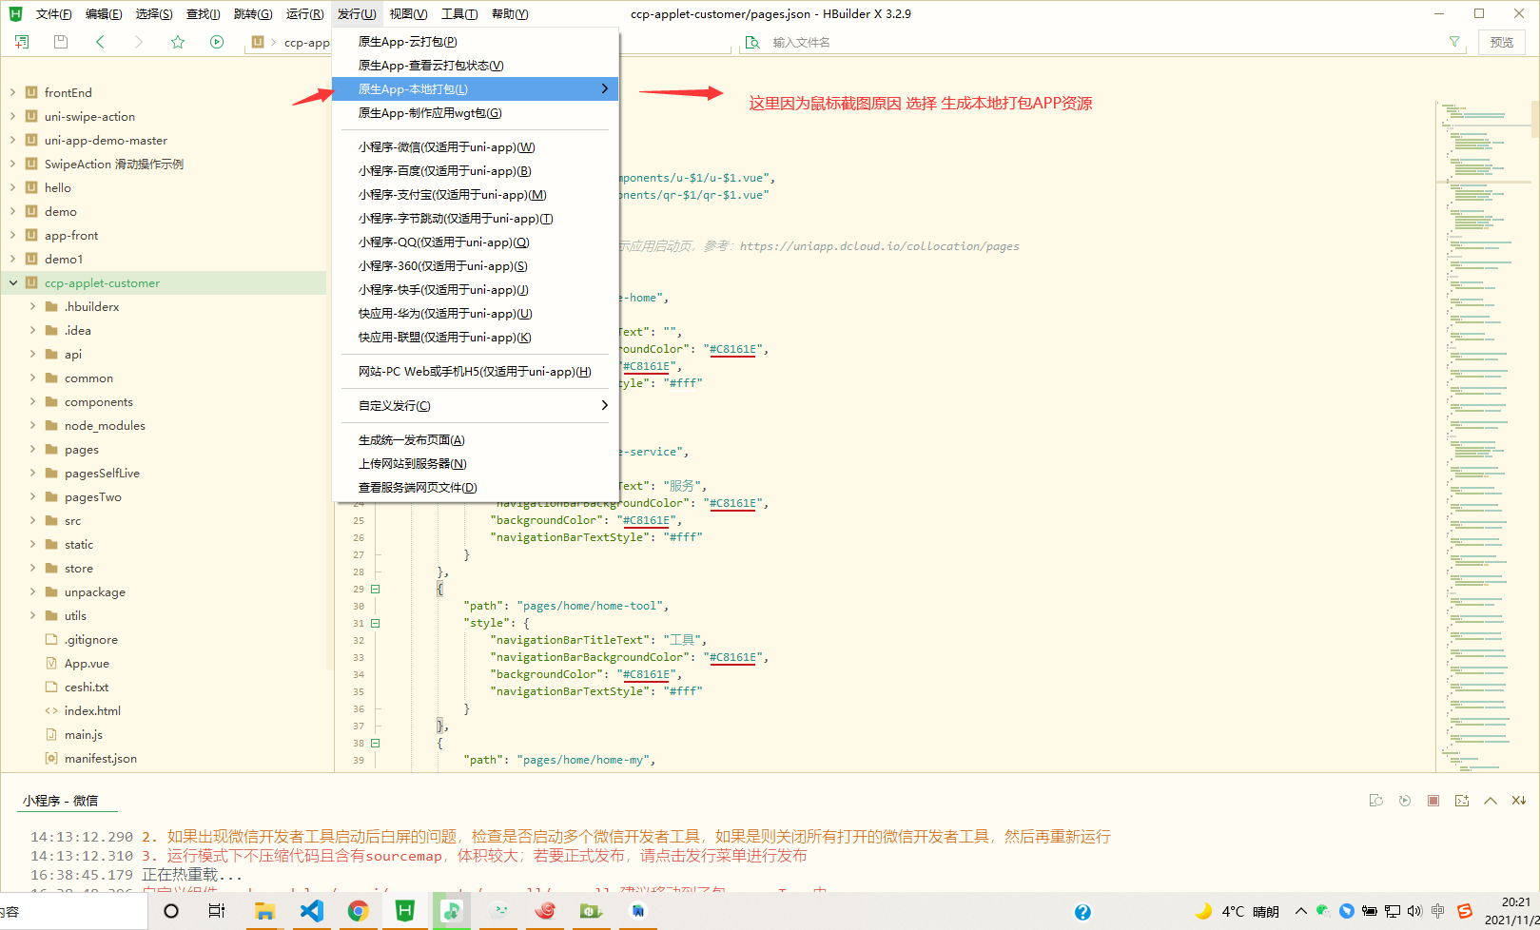Select 网站-PC Web或手机H5 publish option
The image size is (1540, 930).
[x=475, y=372]
